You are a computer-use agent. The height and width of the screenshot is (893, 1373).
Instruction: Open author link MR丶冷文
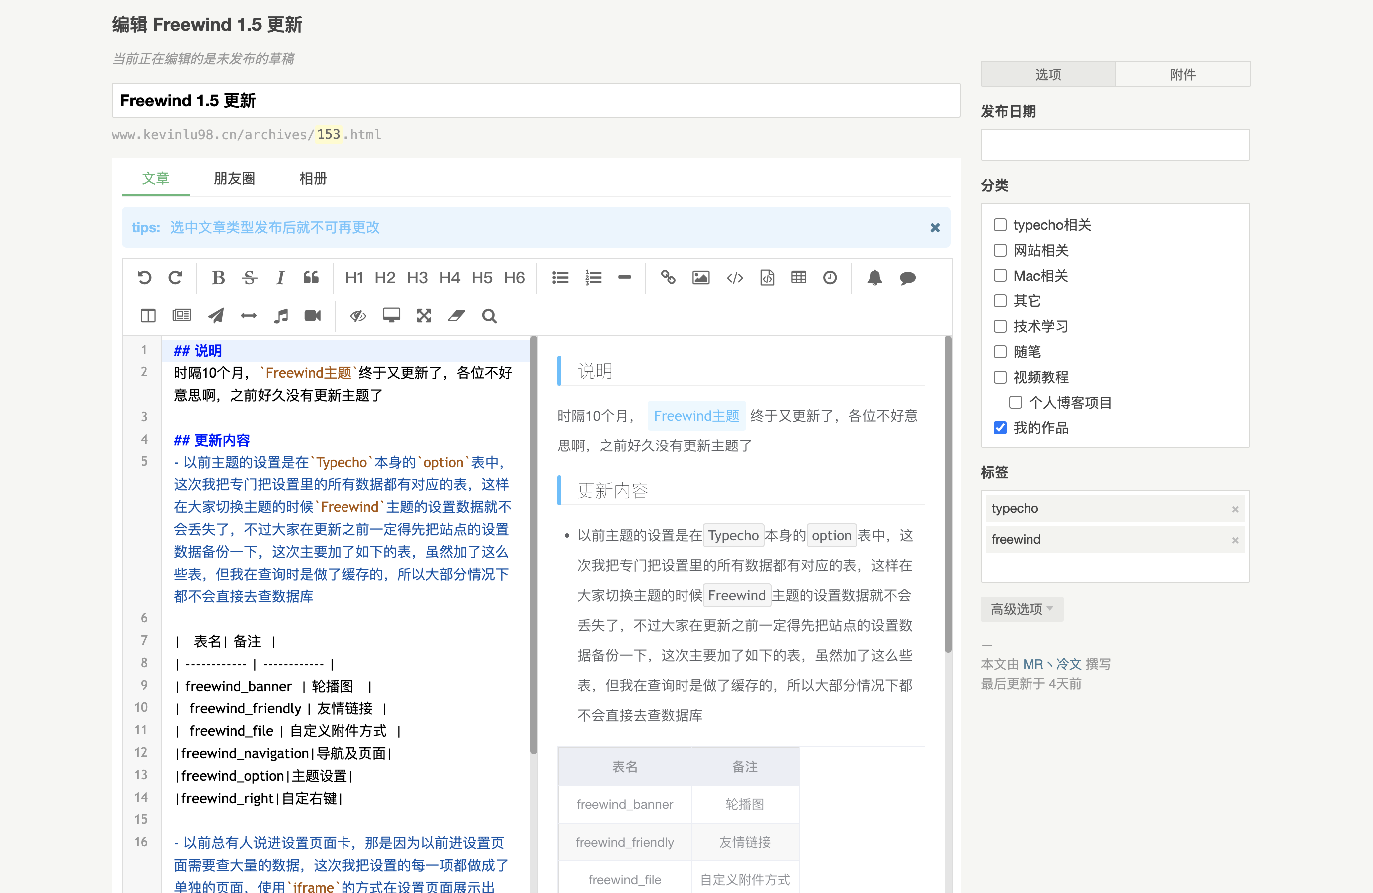point(1051,664)
